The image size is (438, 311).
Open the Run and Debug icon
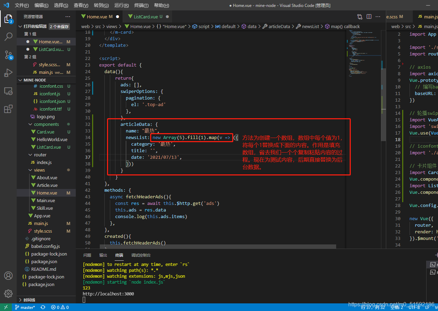point(8,73)
